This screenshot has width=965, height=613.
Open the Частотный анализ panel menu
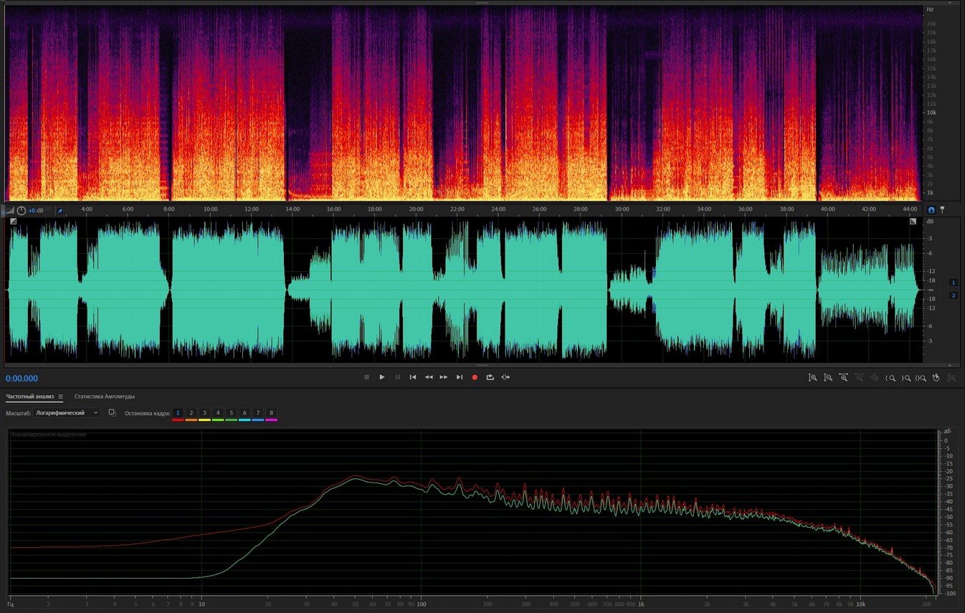(x=61, y=396)
